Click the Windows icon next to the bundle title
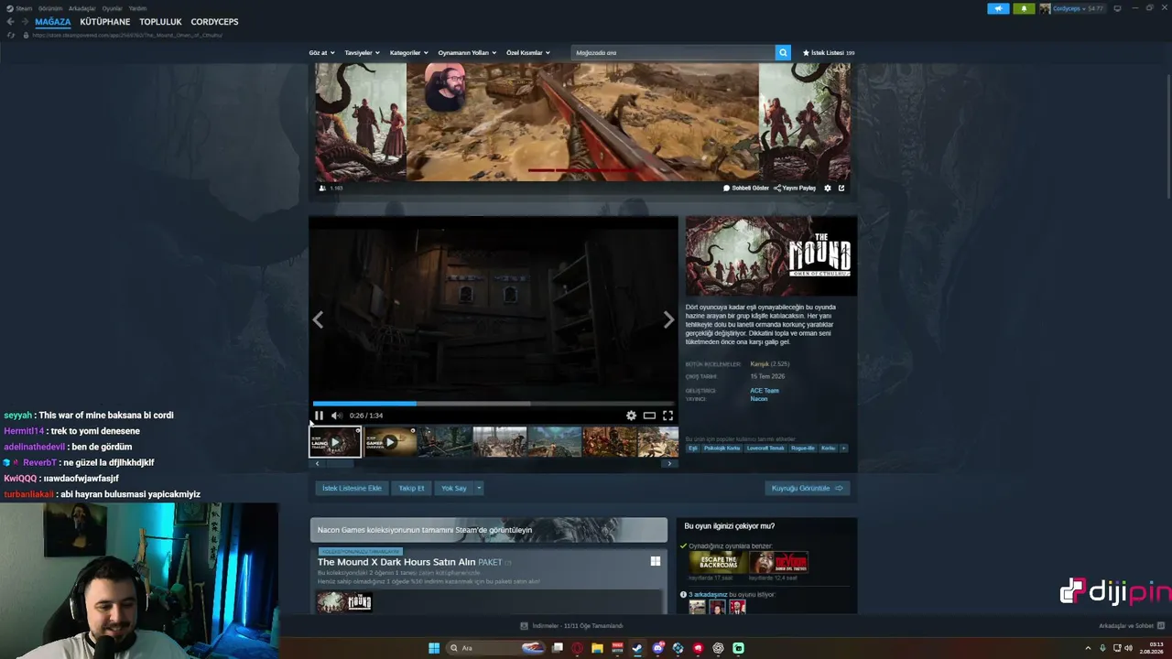 coord(656,561)
